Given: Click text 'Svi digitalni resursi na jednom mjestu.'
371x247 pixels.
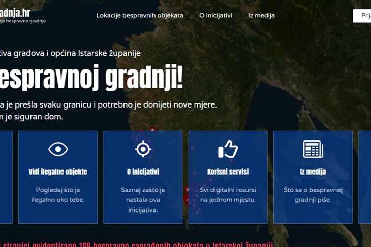Looking at the screenshot, I should 228,195.
